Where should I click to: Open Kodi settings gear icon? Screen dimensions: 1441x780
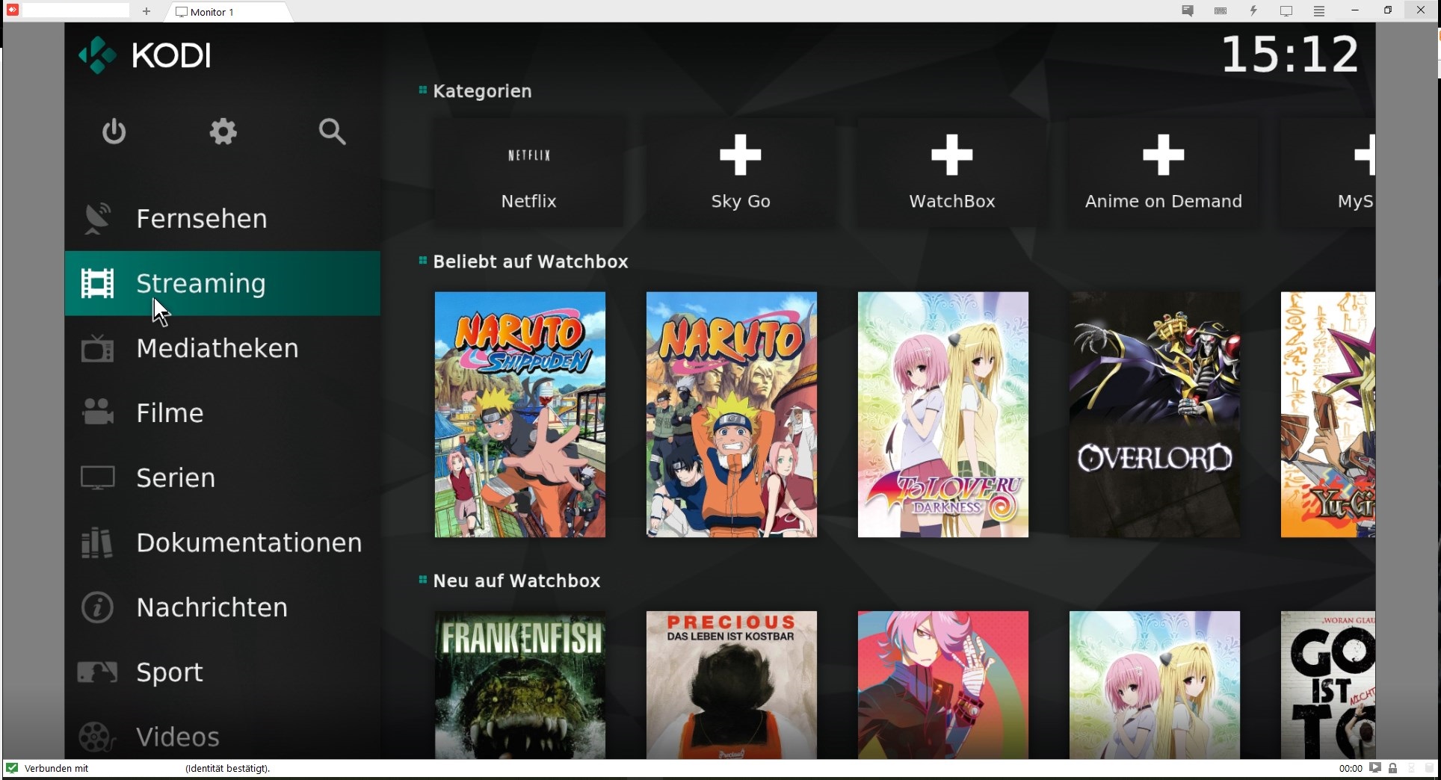click(223, 131)
